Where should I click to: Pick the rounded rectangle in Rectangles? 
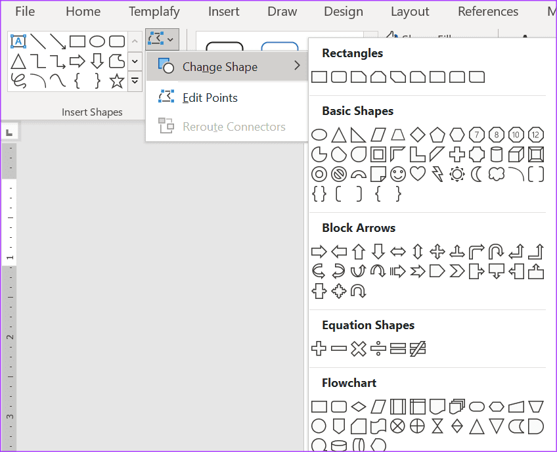pos(339,77)
